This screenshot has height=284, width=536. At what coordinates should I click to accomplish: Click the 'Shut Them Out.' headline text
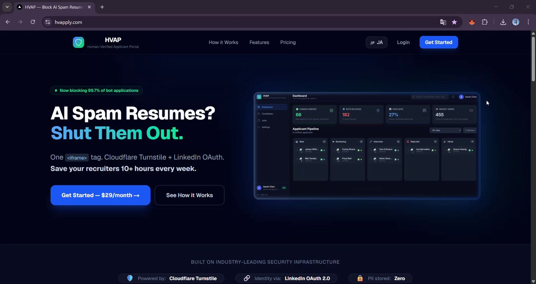click(117, 133)
